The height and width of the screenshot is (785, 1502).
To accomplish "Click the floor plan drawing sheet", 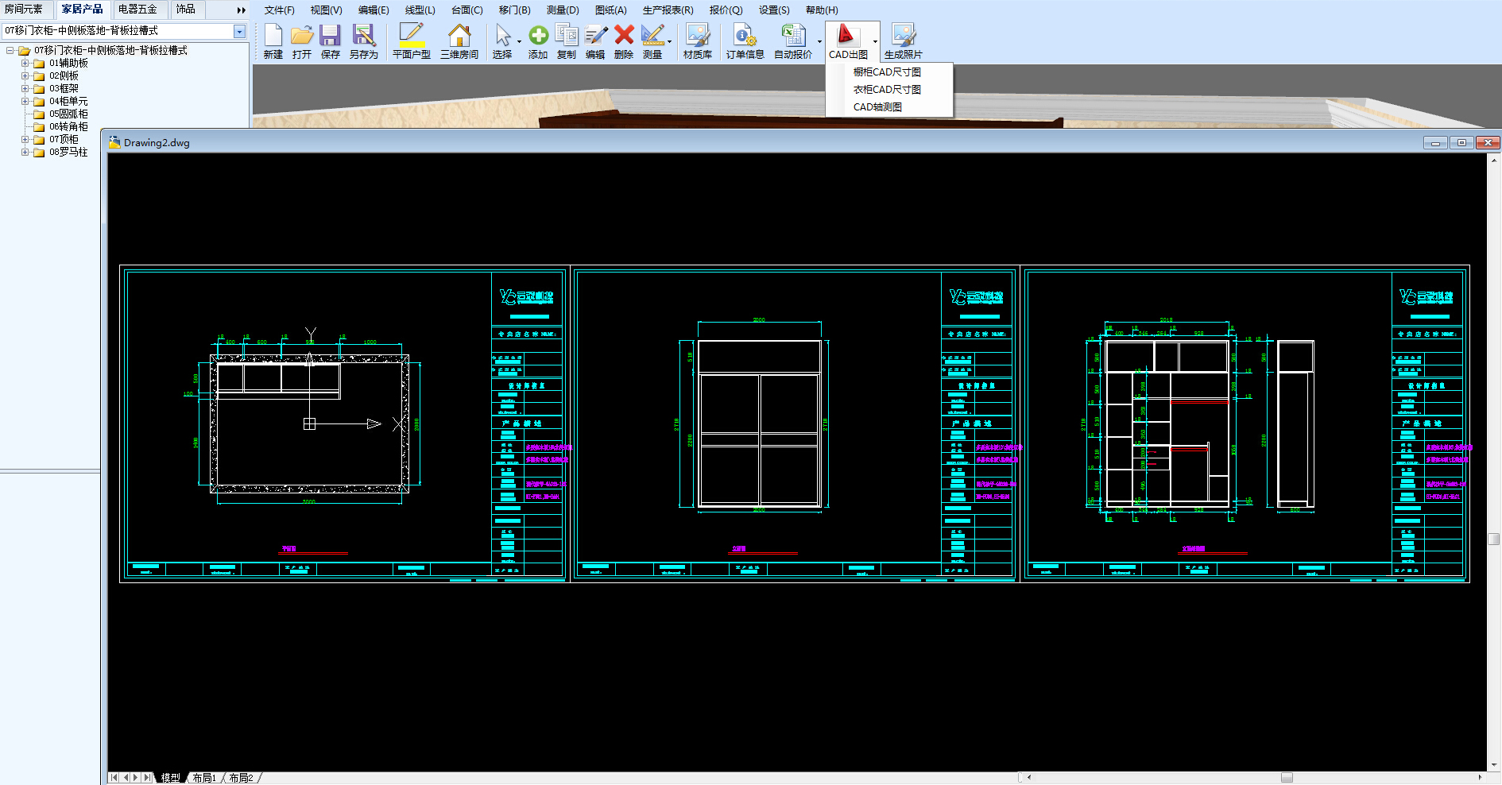I will pos(344,423).
